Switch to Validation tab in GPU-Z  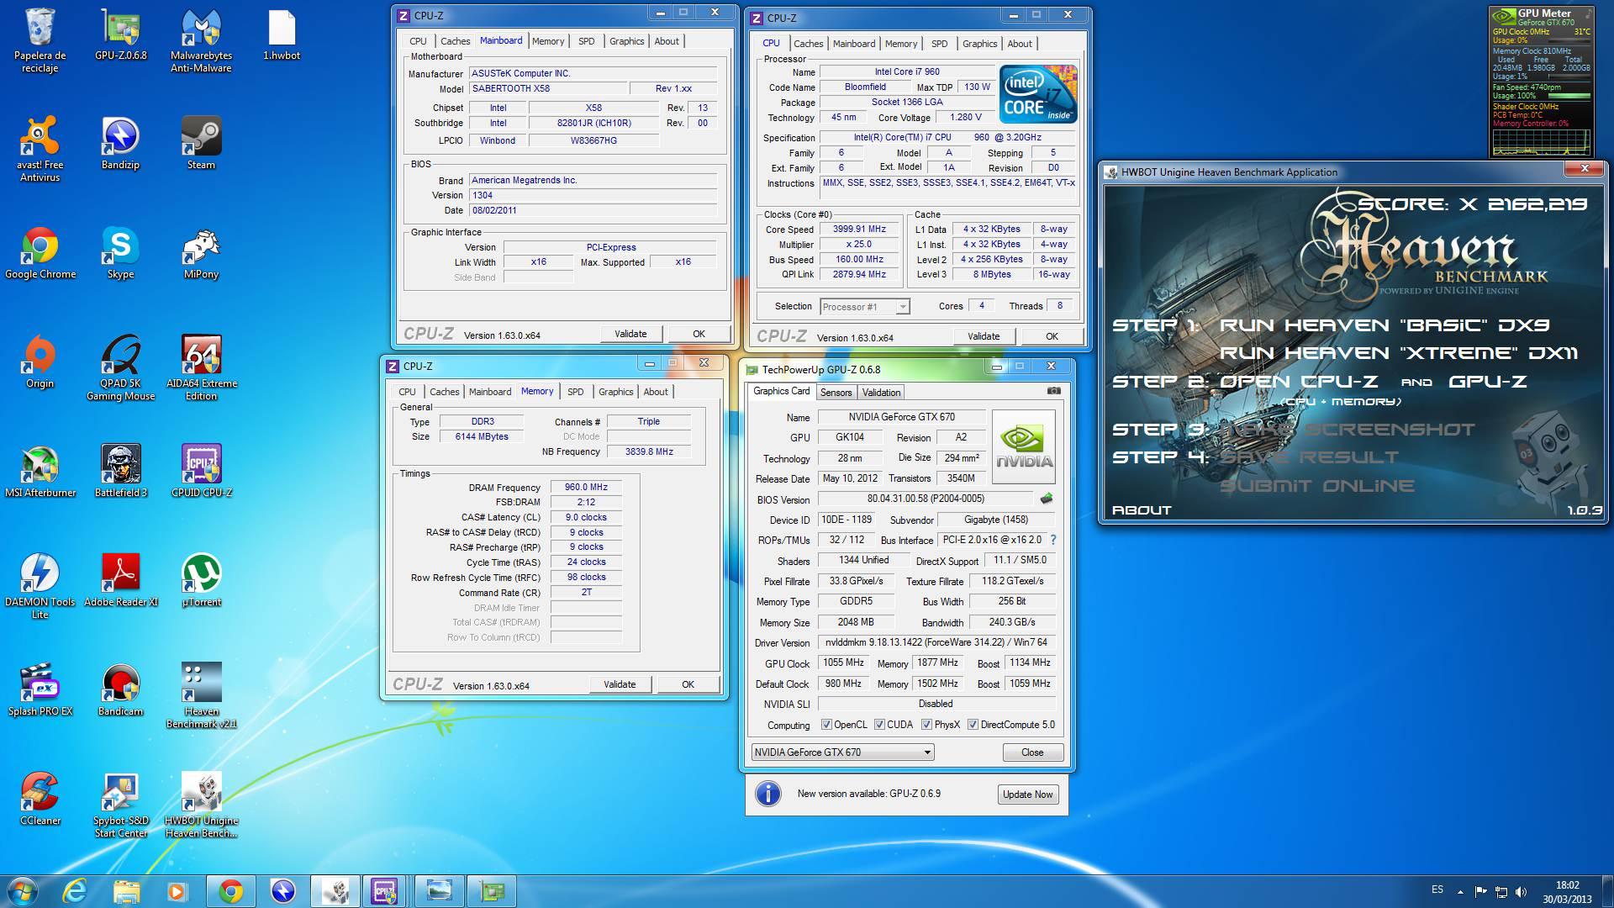(881, 393)
